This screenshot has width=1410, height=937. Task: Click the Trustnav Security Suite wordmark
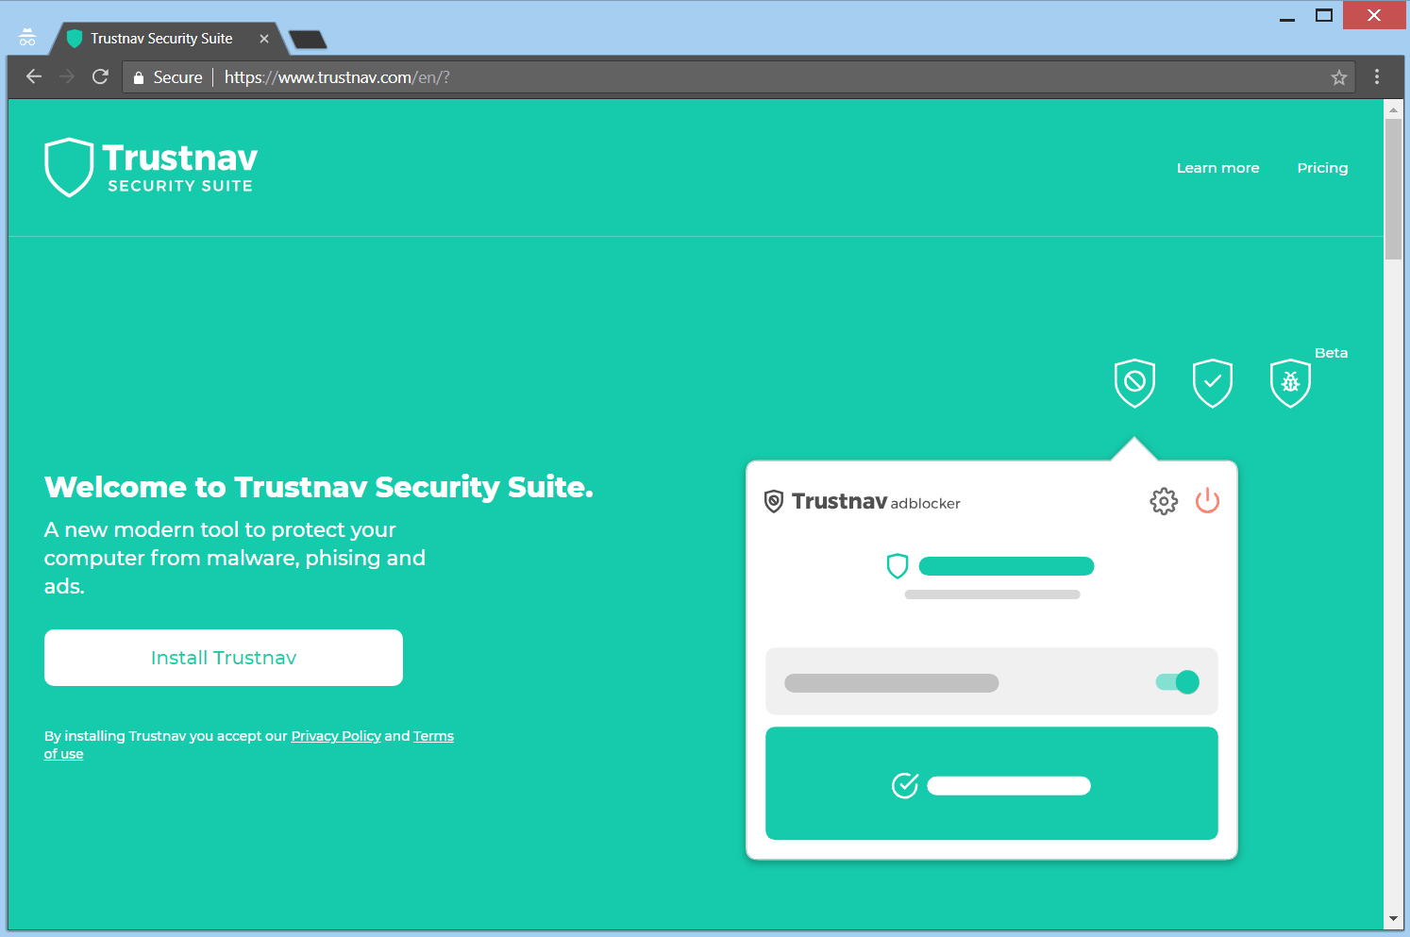[179, 167]
